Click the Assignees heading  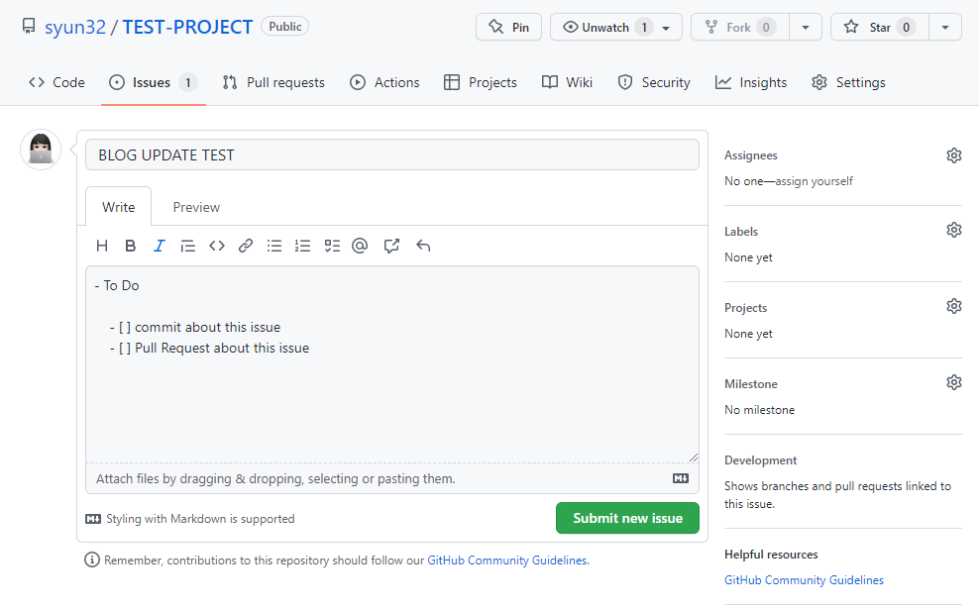pyautogui.click(x=750, y=155)
